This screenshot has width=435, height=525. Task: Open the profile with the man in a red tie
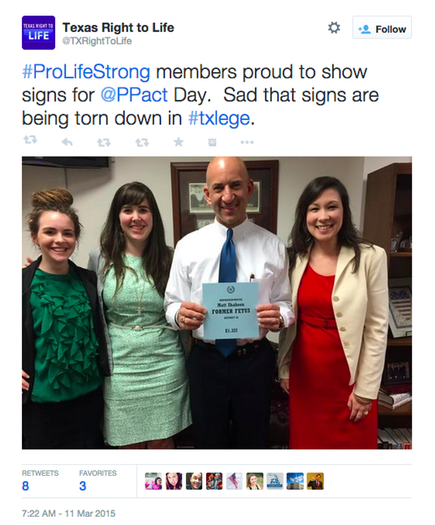[315, 481]
